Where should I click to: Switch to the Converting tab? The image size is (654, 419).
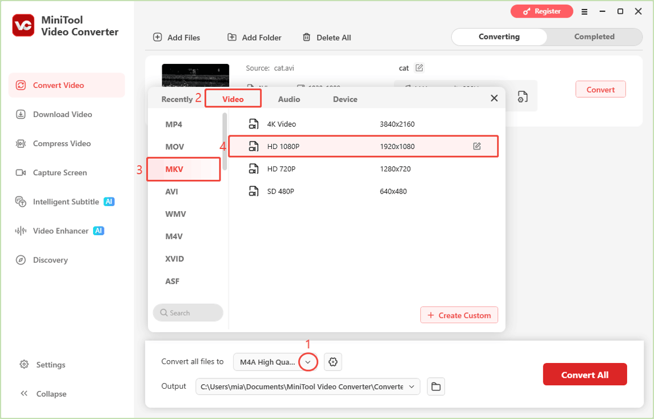[499, 37]
